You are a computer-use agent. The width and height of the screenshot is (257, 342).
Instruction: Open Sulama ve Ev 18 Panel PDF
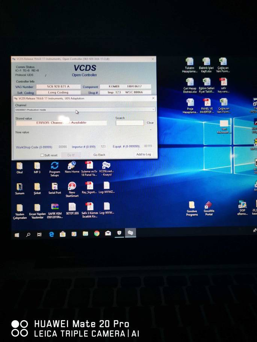[89, 169]
